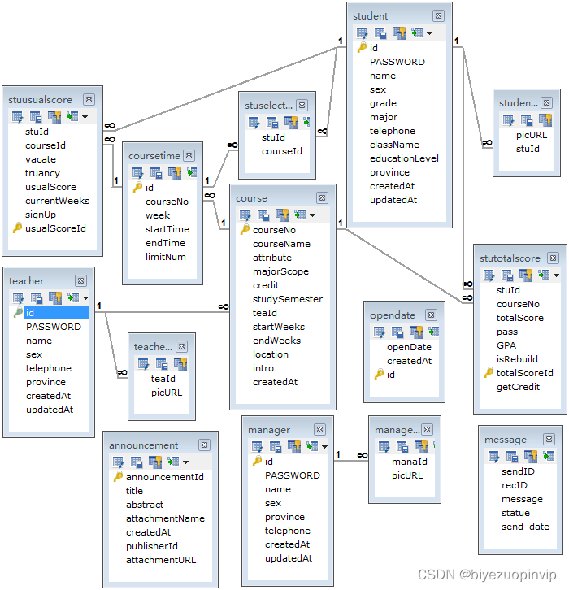Viewport: 569px width, 590px height.
Task: Open Alter Table icon in student table
Action: coord(362,33)
